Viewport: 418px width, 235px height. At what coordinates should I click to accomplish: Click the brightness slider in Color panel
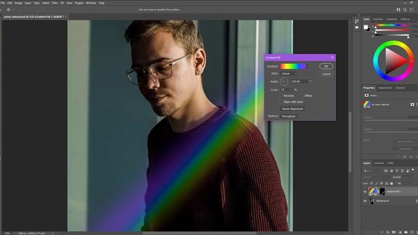click(x=392, y=35)
